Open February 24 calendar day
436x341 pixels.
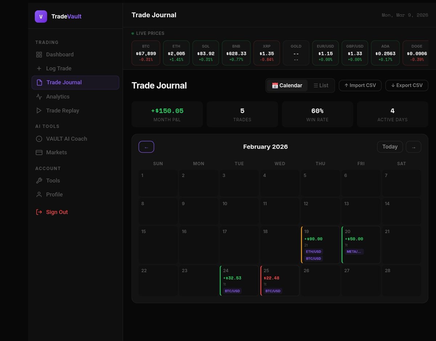(239, 281)
